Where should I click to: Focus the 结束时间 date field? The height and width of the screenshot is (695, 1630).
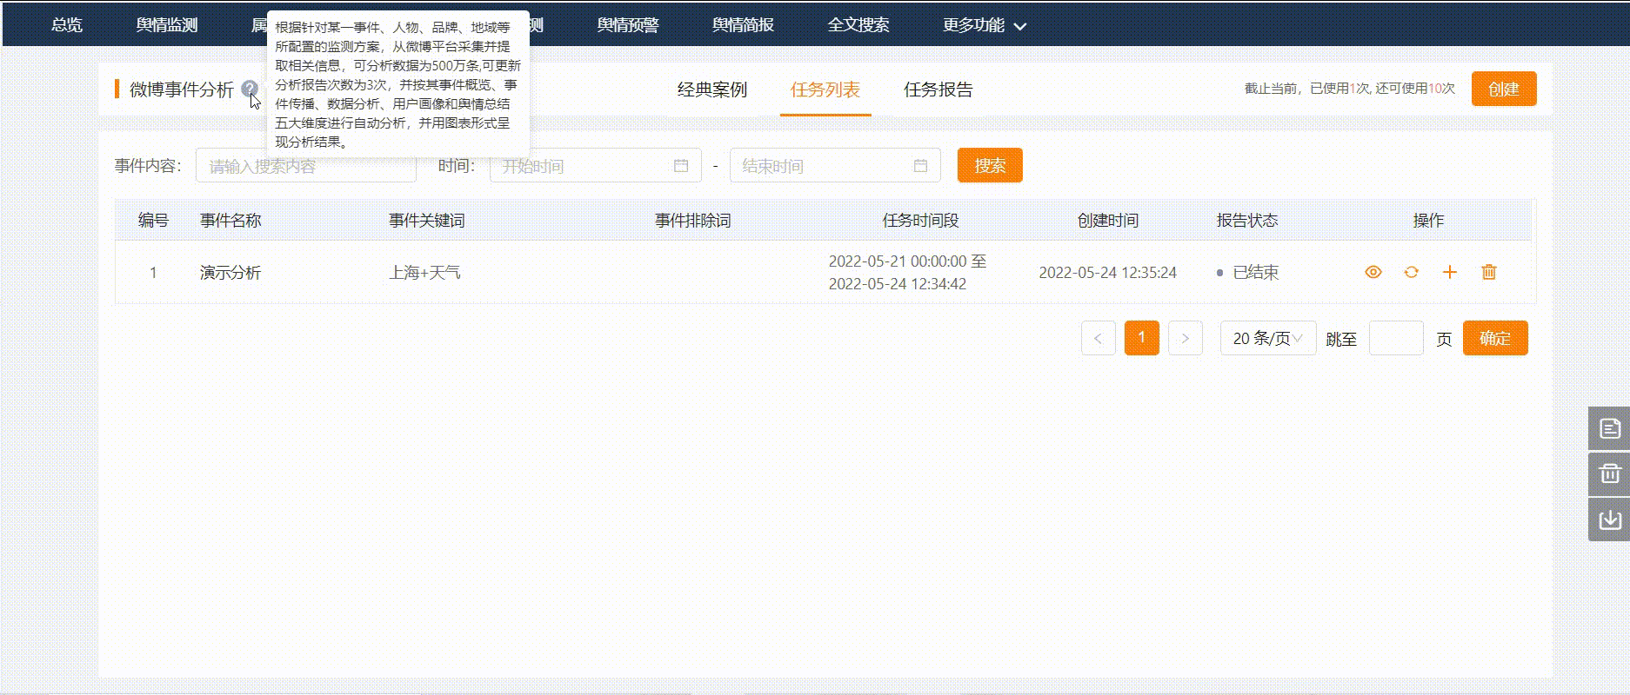click(x=835, y=165)
